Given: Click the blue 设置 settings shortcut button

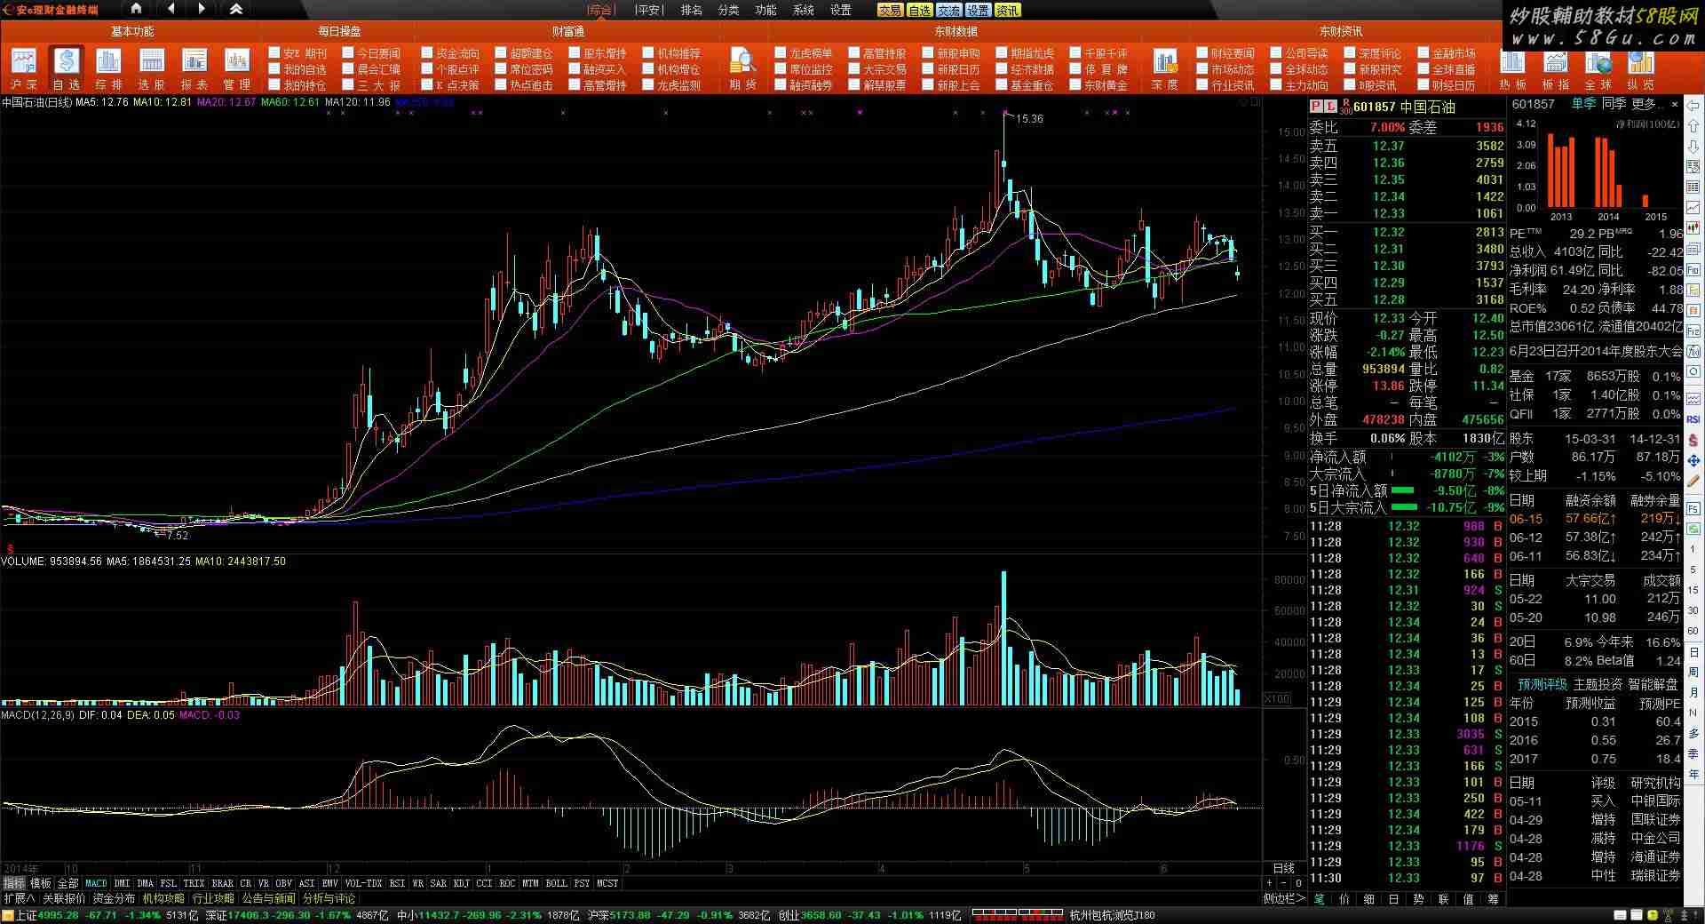Looking at the screenshot, I should (x=978, y=10).
